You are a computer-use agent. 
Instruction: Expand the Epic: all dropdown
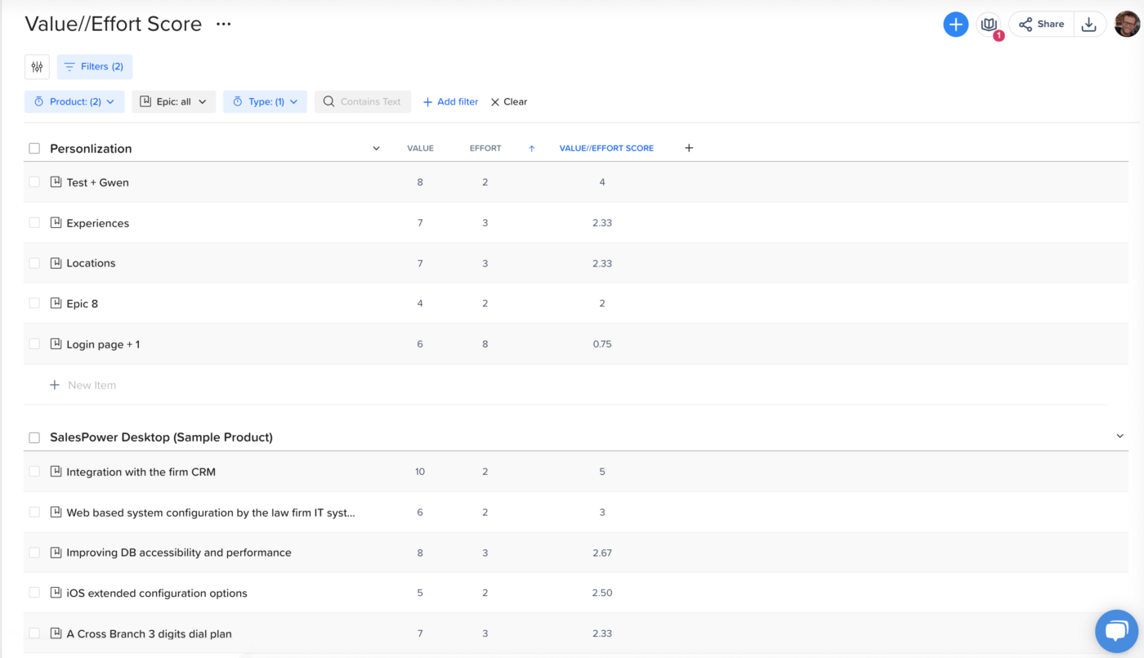(173, 102)
